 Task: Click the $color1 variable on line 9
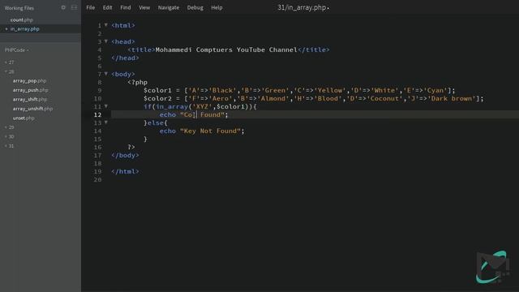(157, 90)
